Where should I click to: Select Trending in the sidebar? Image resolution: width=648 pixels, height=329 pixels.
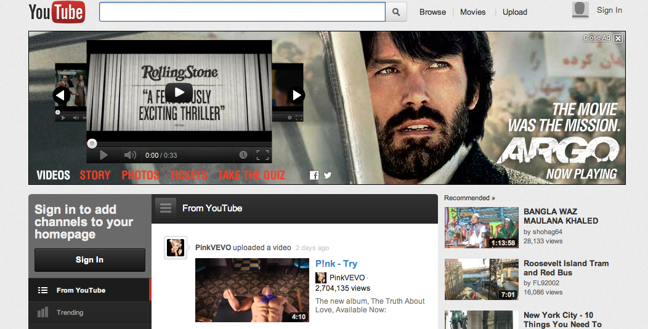[70, 312]
